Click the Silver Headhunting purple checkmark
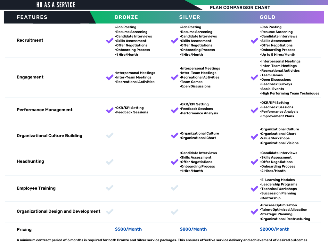The width and height of the screenshot is (328, 246). (x=175, y=162)
